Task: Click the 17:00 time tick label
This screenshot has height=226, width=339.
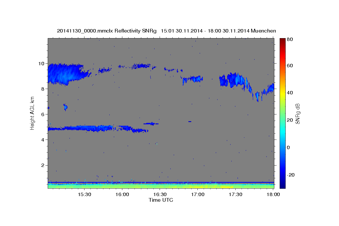Action: pyautogui.click(x=197, y=195)
